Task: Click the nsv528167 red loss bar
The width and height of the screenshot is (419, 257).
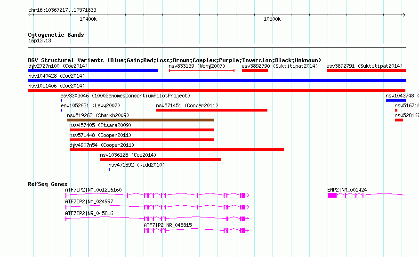Action: coord(399,120)
